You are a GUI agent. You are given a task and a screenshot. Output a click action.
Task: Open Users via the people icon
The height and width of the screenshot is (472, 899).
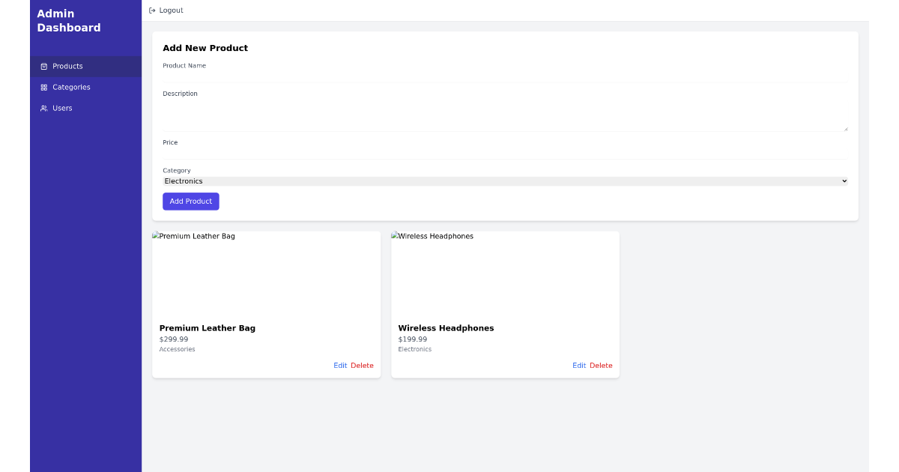(43, 108)
